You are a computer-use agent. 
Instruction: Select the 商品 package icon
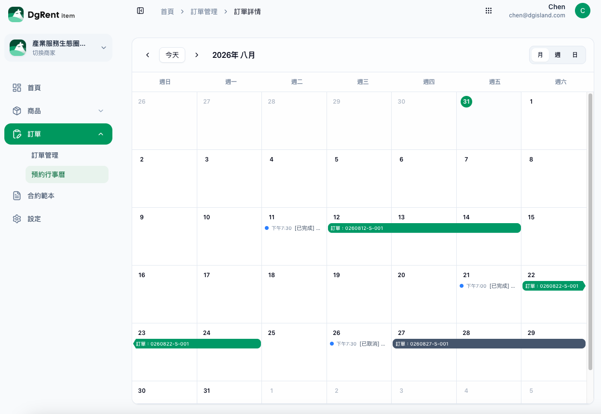click(x=17, y=111)
